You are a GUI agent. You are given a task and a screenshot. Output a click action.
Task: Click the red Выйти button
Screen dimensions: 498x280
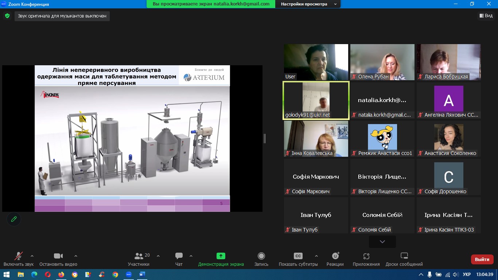(482, 260)
